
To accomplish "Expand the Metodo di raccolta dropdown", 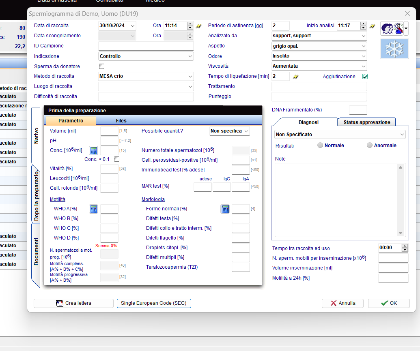I will (190, 76).
